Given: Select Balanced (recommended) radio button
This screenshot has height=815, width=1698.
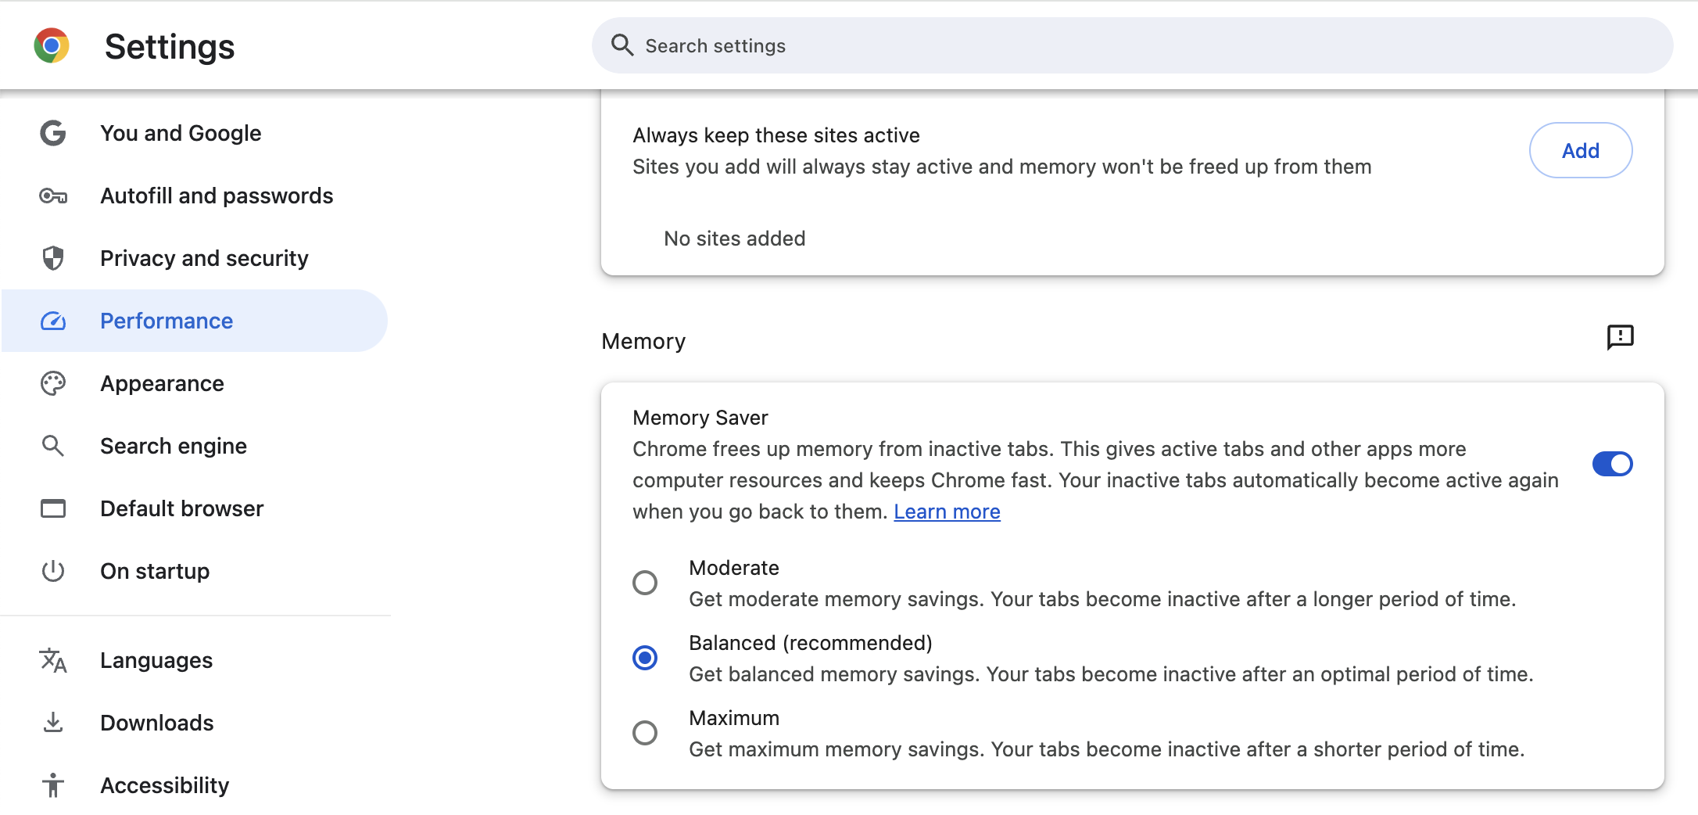Looking at the screenshot, I should pos(645,658).
